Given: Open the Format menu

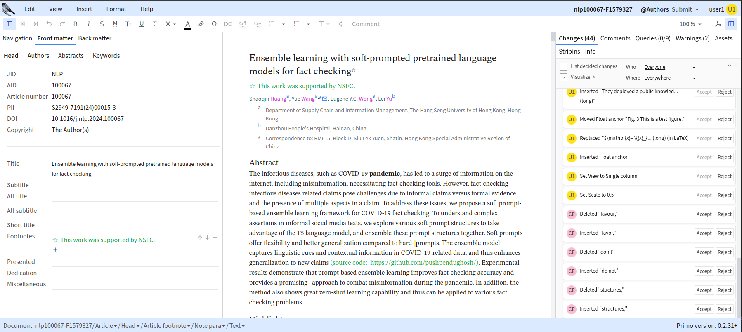Looking at the screenshot, I should click(x=116, y=9).
